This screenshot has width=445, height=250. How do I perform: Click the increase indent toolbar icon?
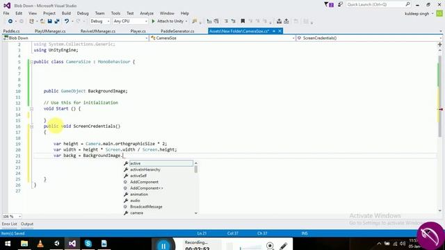coord(216,22)
